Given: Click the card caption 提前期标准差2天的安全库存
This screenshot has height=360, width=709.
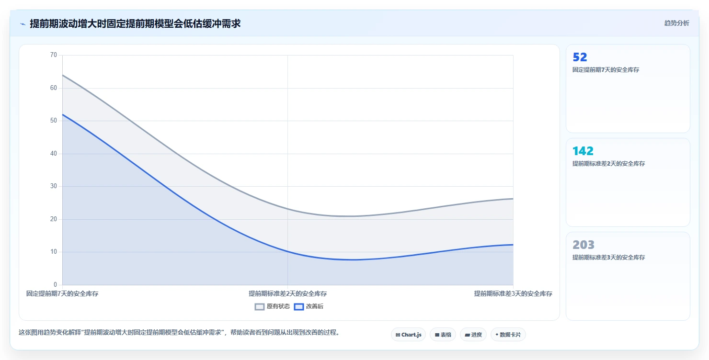Looking at the screenshot, I should point(608,164).
